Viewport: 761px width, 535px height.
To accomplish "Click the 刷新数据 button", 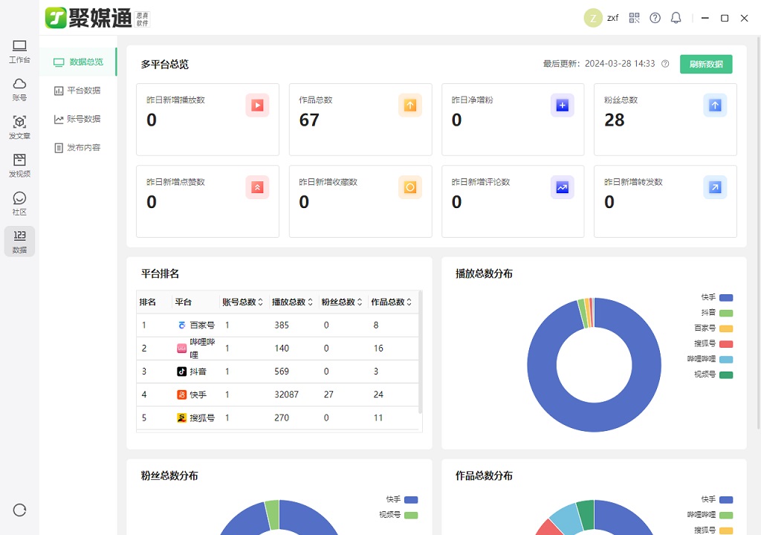I will pos(705,65).
